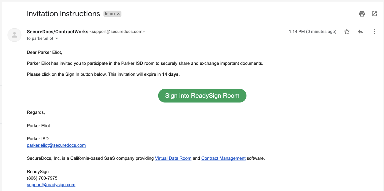Click the 1:14 PM timestamp

point(313,32)
